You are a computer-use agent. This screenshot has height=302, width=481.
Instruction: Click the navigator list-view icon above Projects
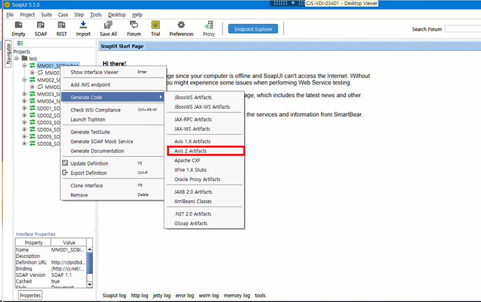(20, 43)
